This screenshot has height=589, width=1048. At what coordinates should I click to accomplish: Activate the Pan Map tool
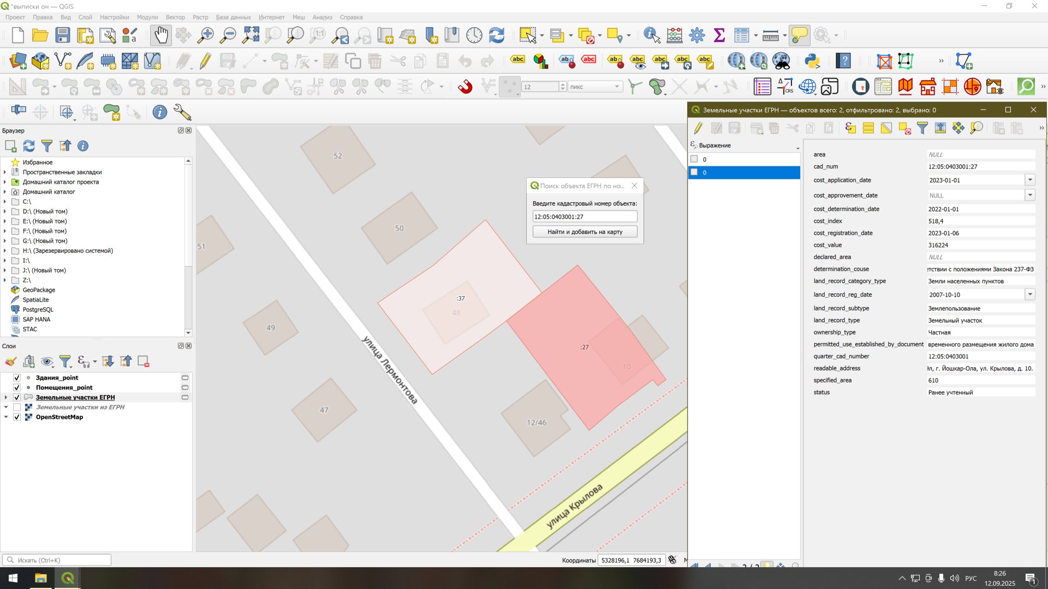coord(161,35)
